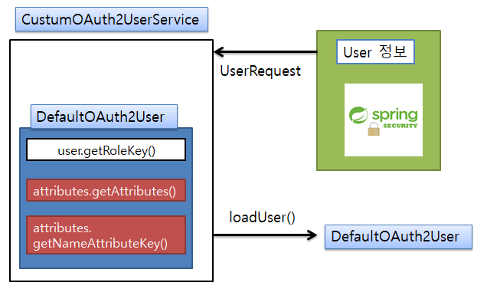Click the attributes.getNameAttributeKey() red box

(106, 235)
